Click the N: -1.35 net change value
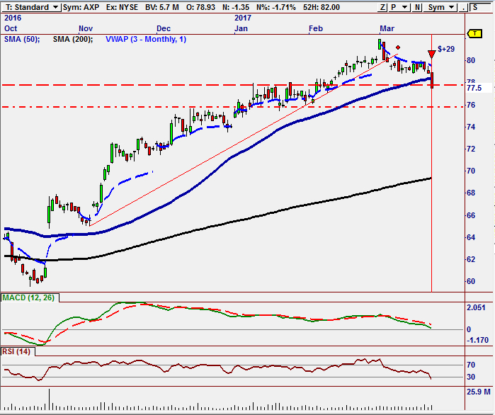The height and width of the screenshot is (415, 495). coord(236,7)
